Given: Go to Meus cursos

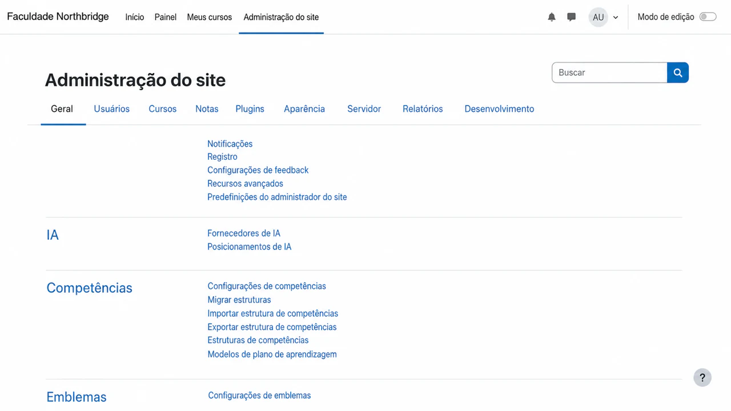Looking at the screenshot, I should (x=210, y=17).
